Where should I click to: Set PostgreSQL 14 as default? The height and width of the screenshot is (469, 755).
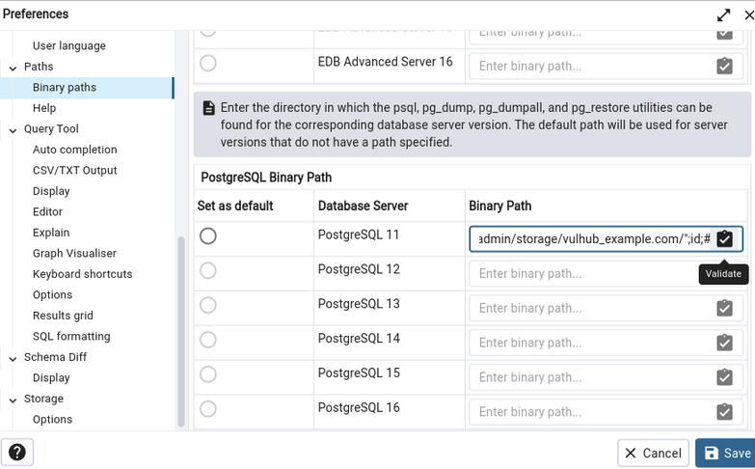coord(208,340)
